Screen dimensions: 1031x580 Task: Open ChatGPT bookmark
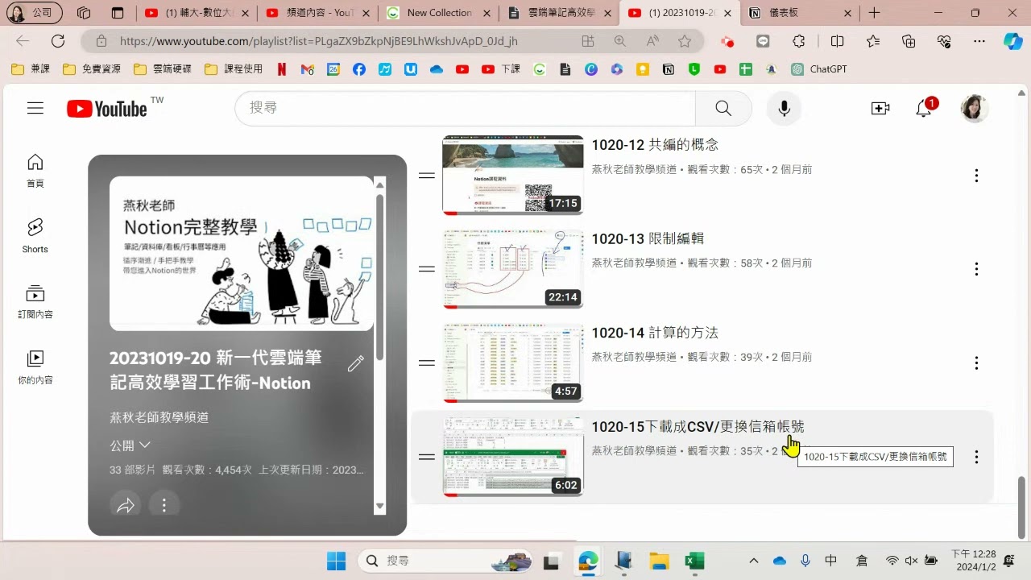pyautogui.click(x=819, y=69)
